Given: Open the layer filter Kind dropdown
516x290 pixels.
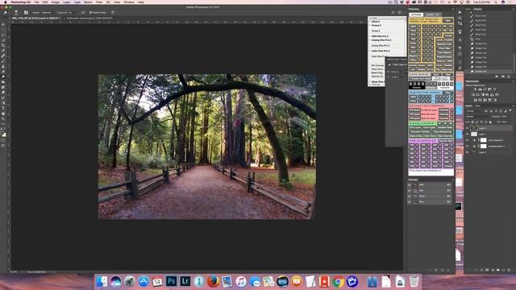Looking at the screenshot, I should [474, 111].
